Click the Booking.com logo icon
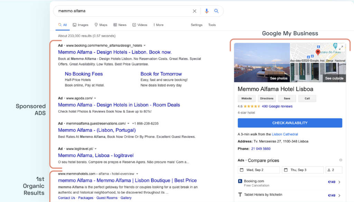The height and width of the screenshot is (202, 354). pyautogui.click(x=240, y=181)
